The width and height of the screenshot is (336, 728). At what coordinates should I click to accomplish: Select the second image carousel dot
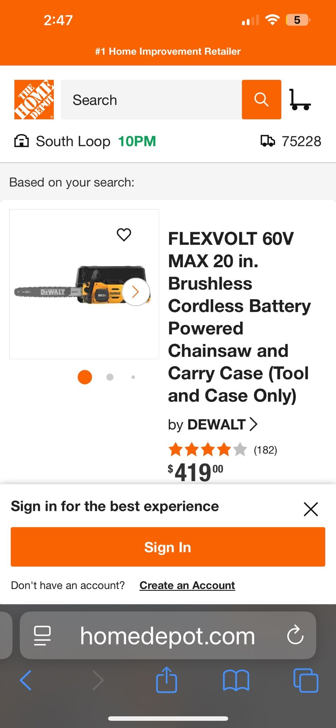click(x=110, y=377)
